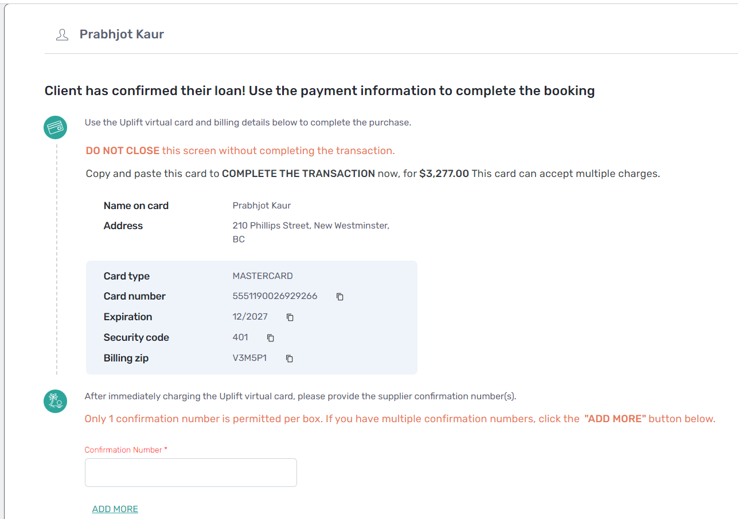Copy the security code value
Viewport: 738px width, 519px height.
click(271, 338)
